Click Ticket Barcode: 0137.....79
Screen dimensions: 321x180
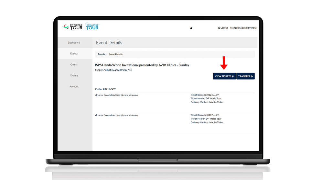pyautogui.click(x=205, y=115)
